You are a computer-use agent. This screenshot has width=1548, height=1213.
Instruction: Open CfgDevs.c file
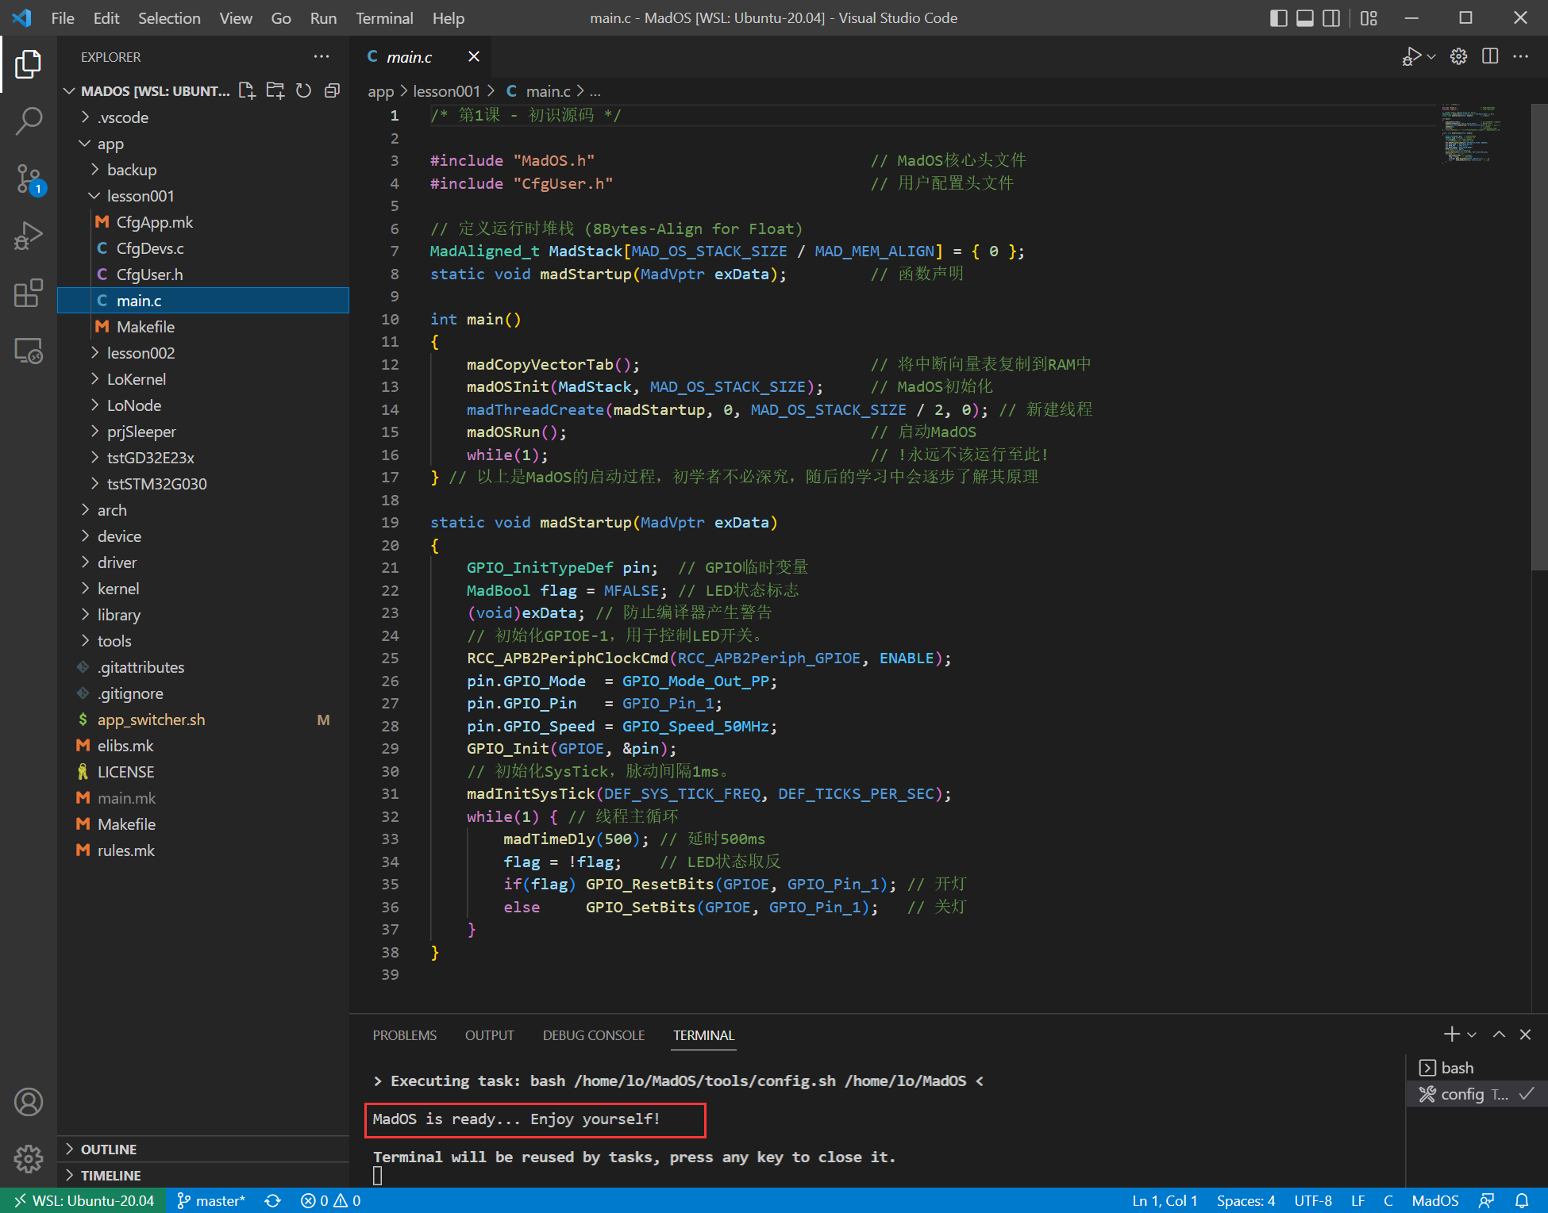click(203, 248)
